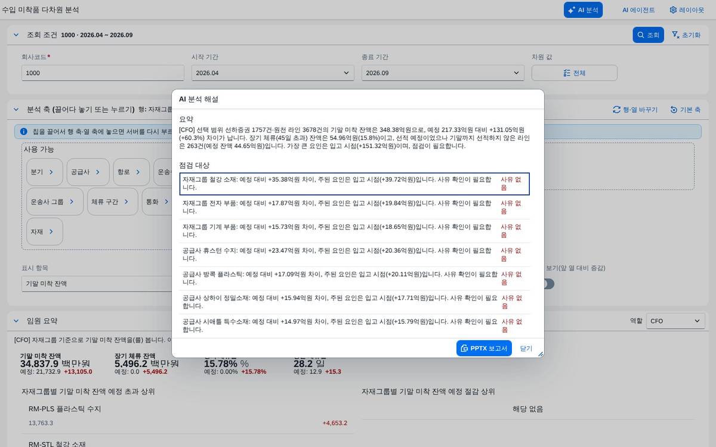Image resolution: width=716 pixels, height=447 pixels.
Task: Click the AI 분석 sparkle button
Action: pos(583,10)
